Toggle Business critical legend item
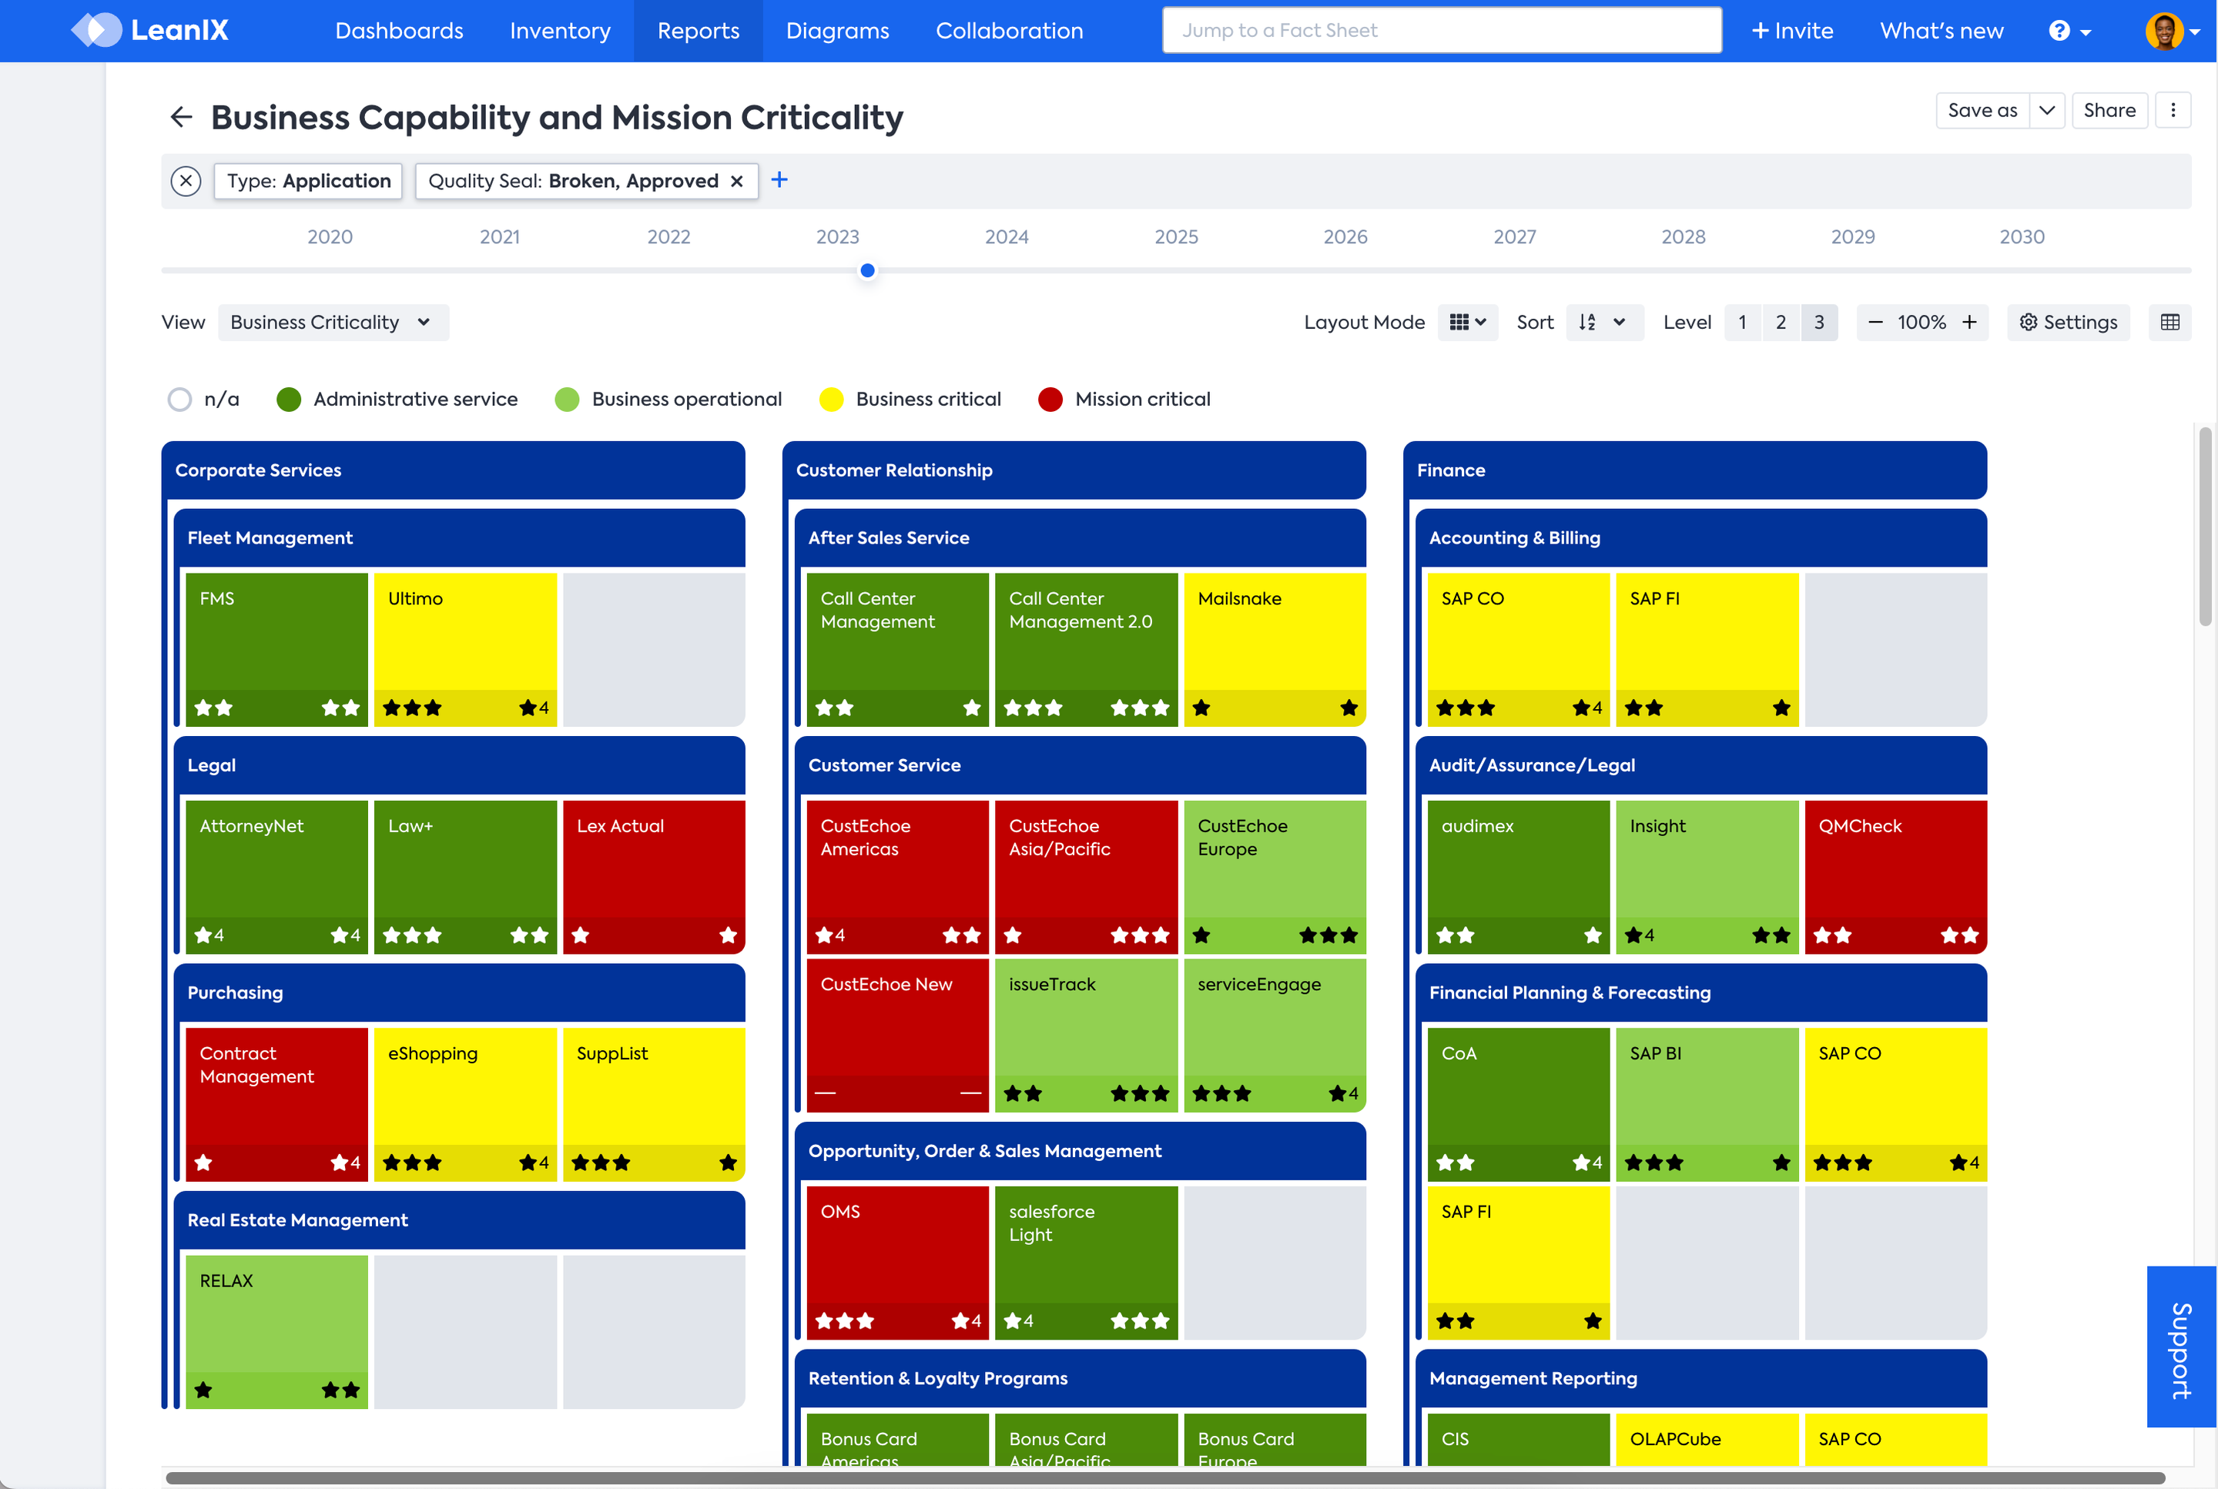 tap(831, 399)
